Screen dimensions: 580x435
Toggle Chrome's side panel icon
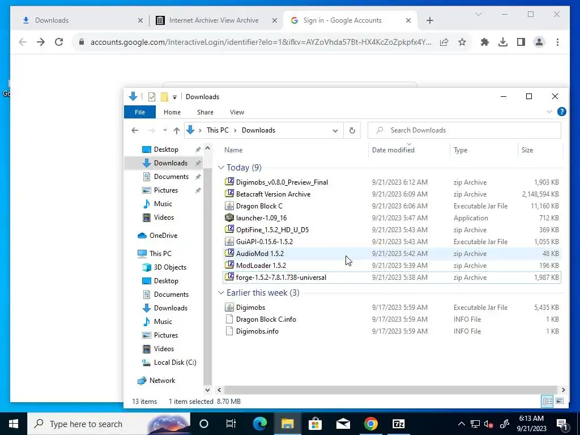tap(521, 42)
